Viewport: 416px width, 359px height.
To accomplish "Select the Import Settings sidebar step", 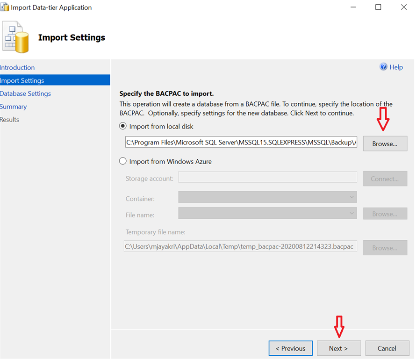I will click(x=22, y=80).
